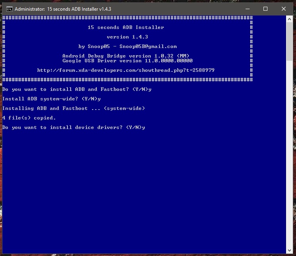Click the scrollbar down arrow
The image size is (296, 256).
coord(290,250)
